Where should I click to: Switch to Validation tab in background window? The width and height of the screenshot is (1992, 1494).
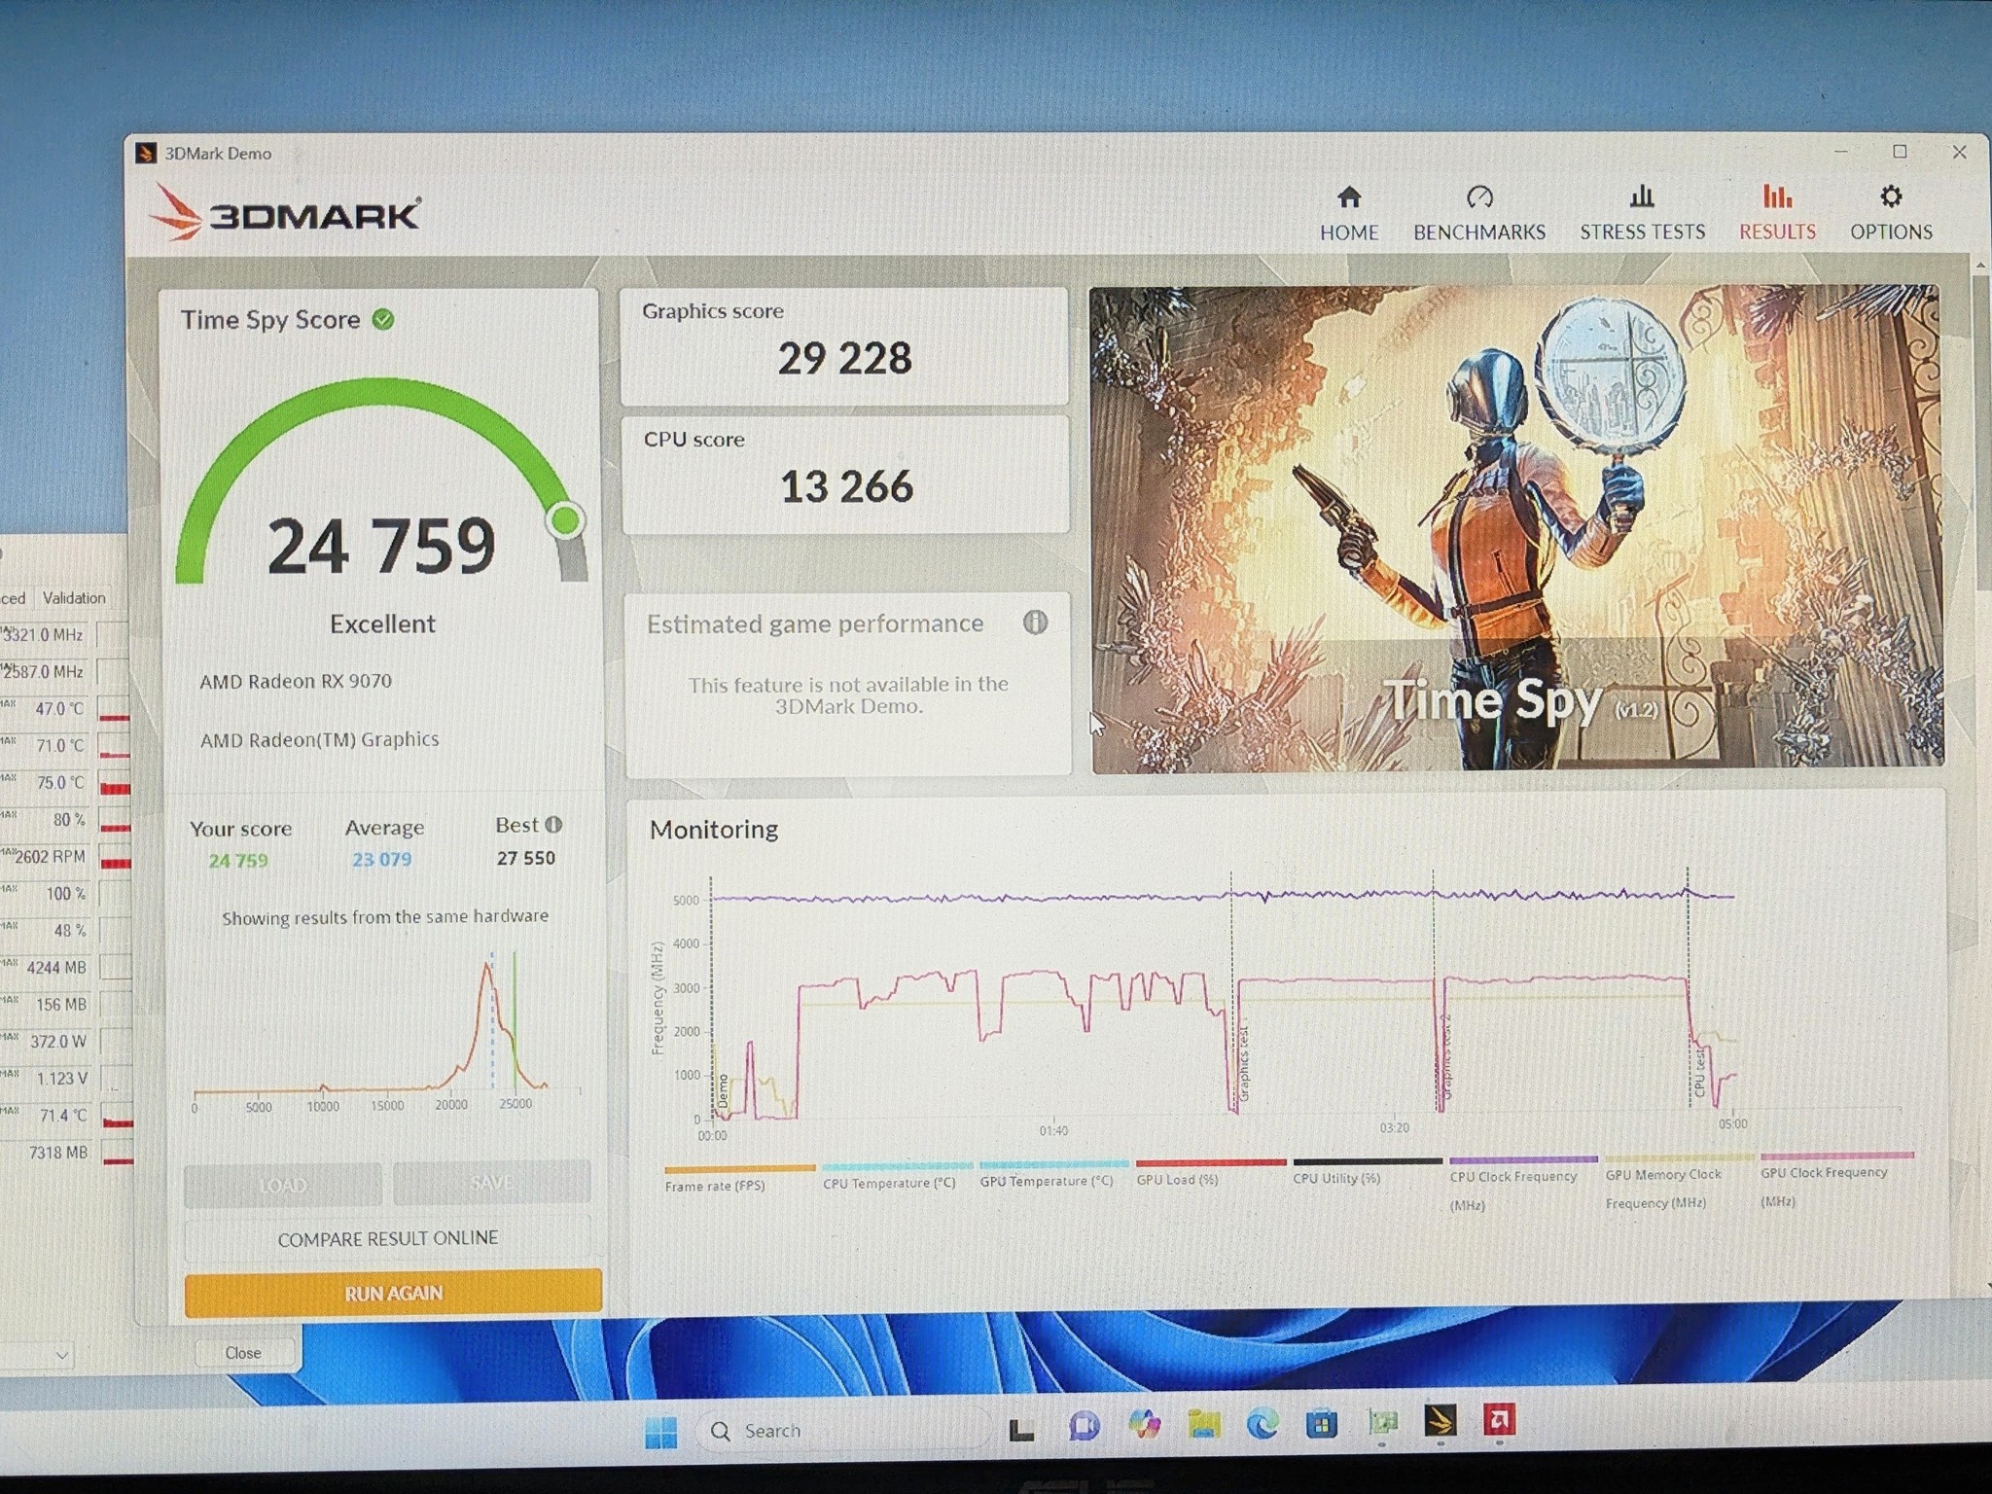click(x=74, y=597)
